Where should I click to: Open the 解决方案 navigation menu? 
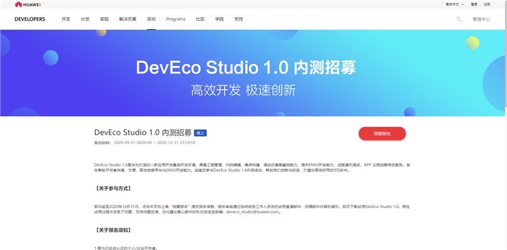coord(128,19)
